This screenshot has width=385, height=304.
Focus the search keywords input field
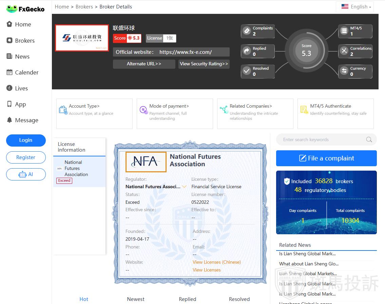click(x=321, y=139)
